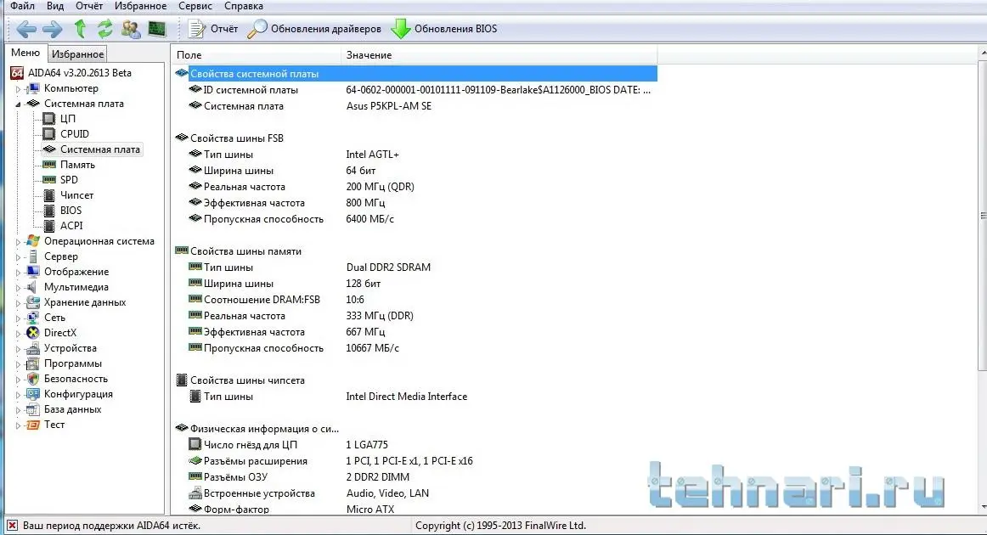The image size is (987, 535).
Task: Open the Отчёт menu in menu bar
Action: tap(89, 6)
